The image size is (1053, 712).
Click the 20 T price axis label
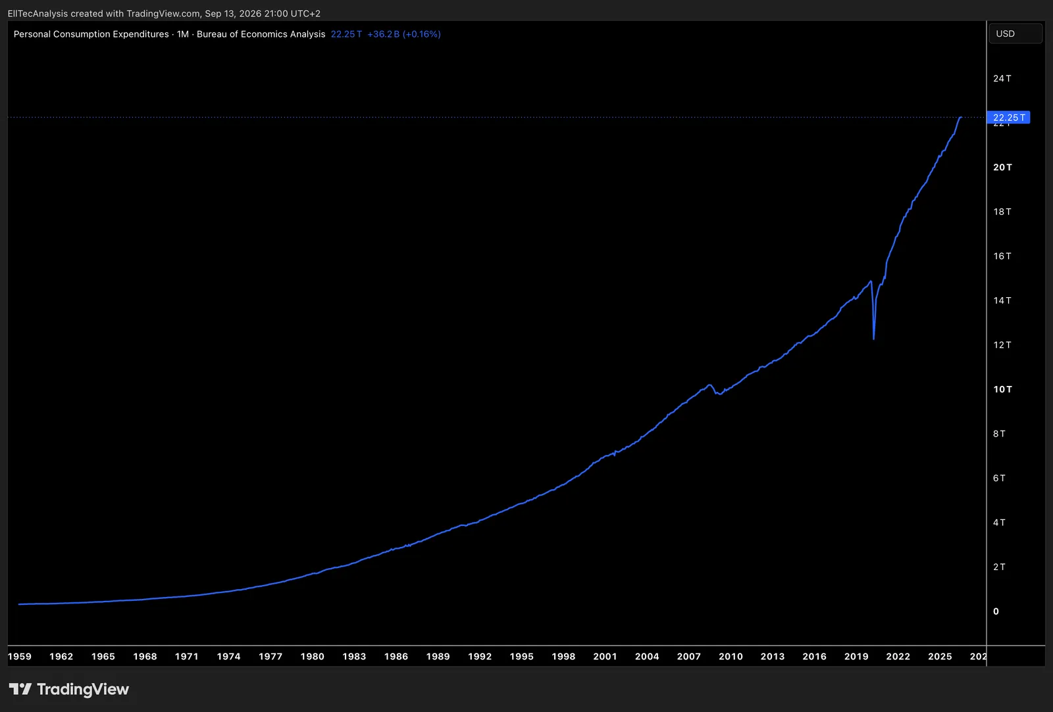pyautogui.click(x=1002, y=167)
